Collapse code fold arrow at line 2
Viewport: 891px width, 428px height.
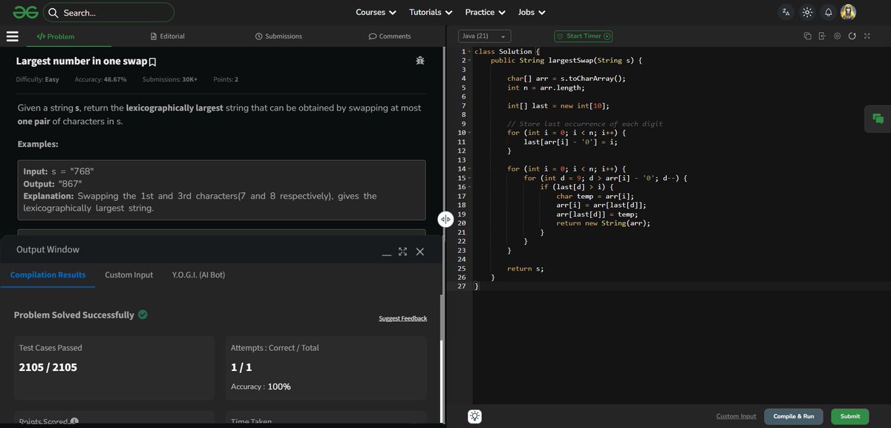469,61
